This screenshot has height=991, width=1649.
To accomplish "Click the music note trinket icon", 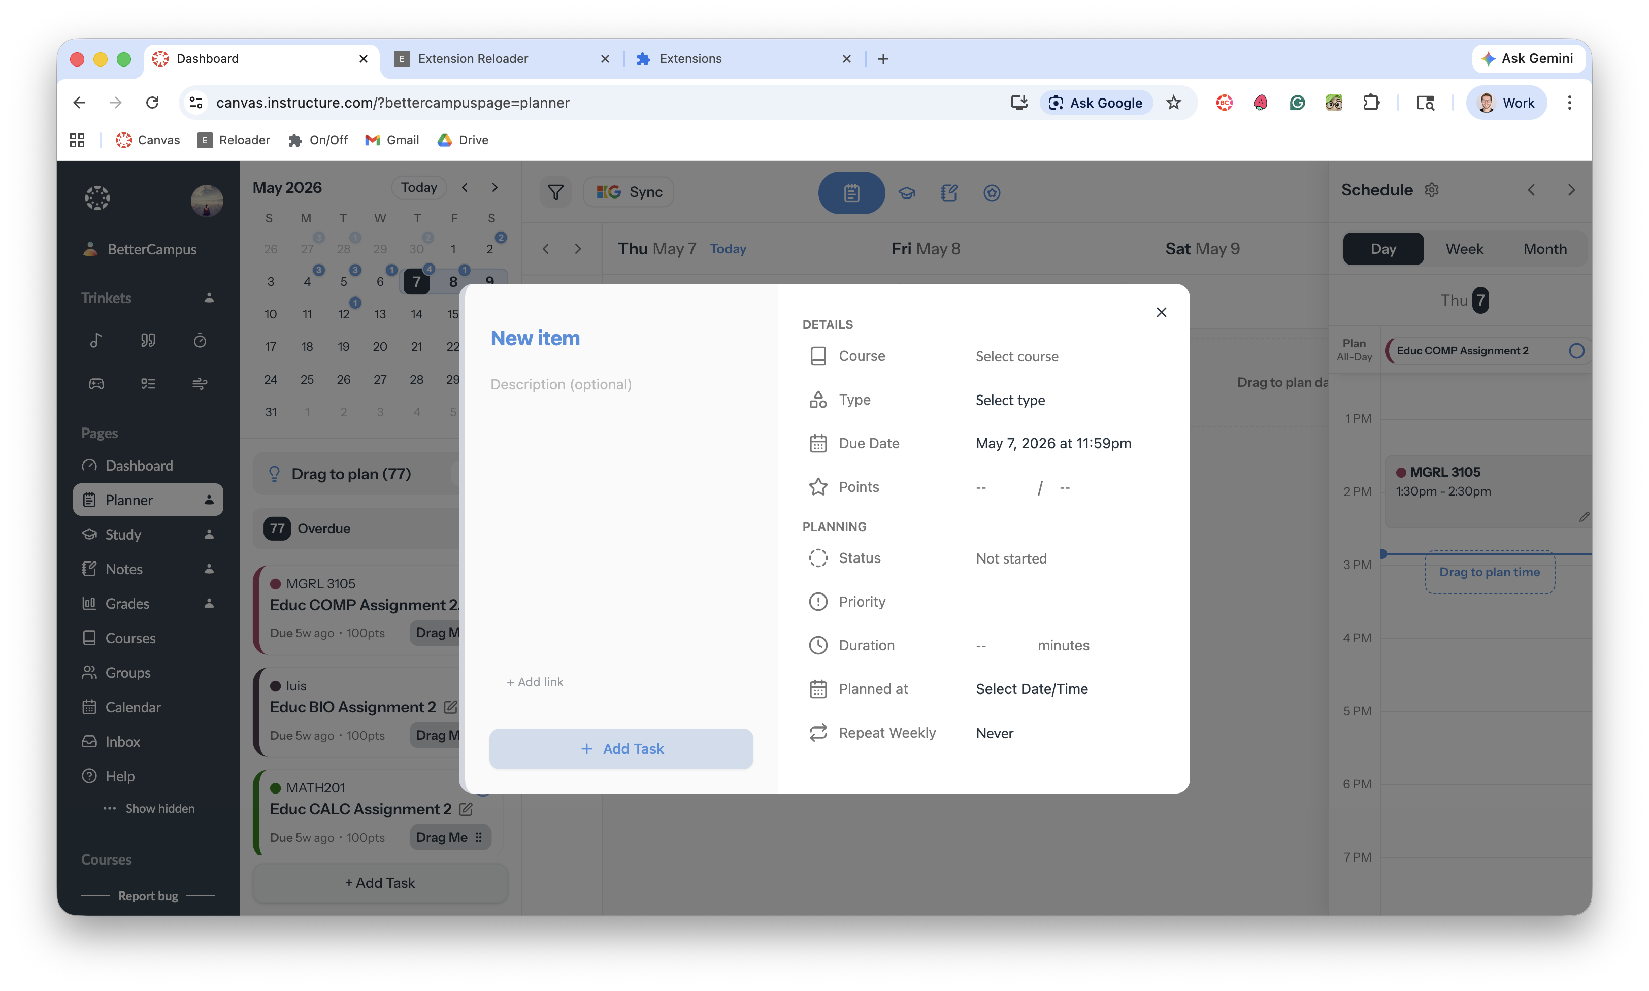I will coord(96,341).
